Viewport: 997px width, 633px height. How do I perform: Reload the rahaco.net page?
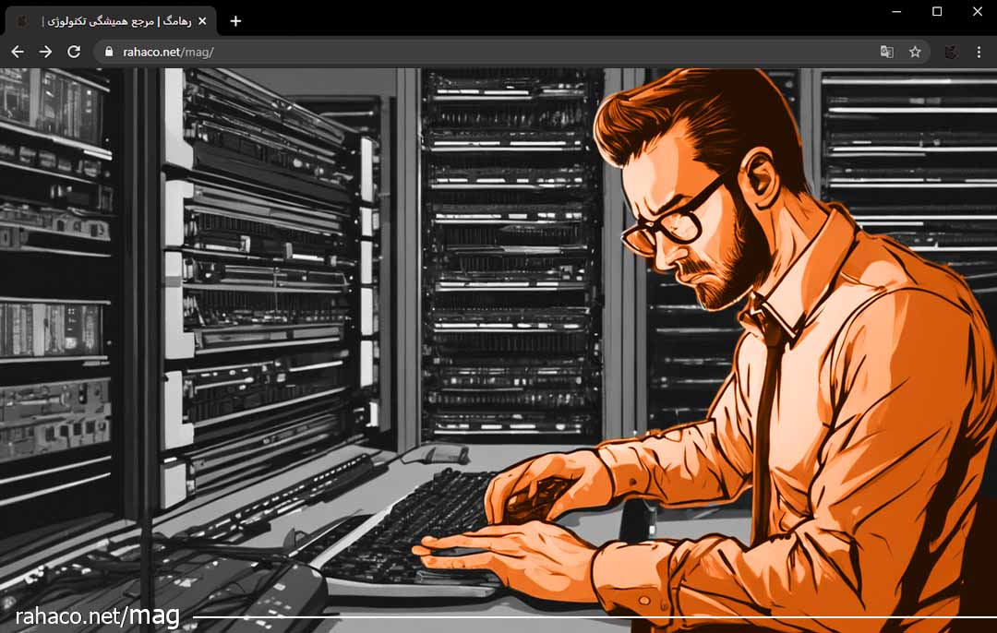pos(74,52)
